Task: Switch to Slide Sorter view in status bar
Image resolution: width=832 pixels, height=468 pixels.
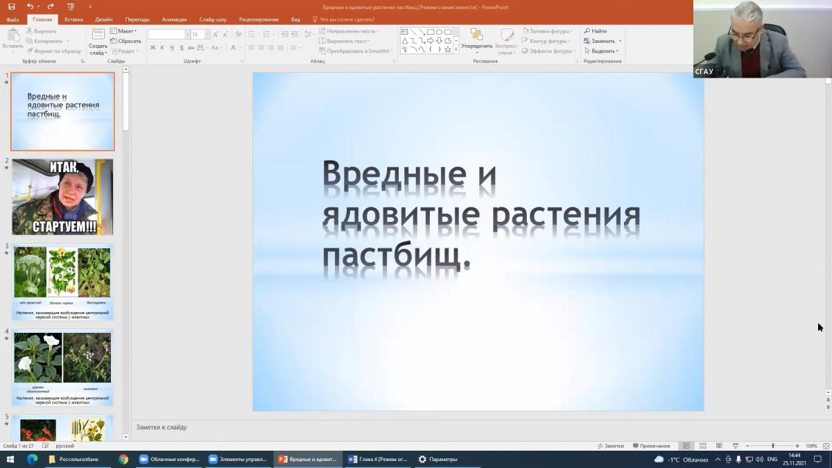Action: (x=702, y=446)
